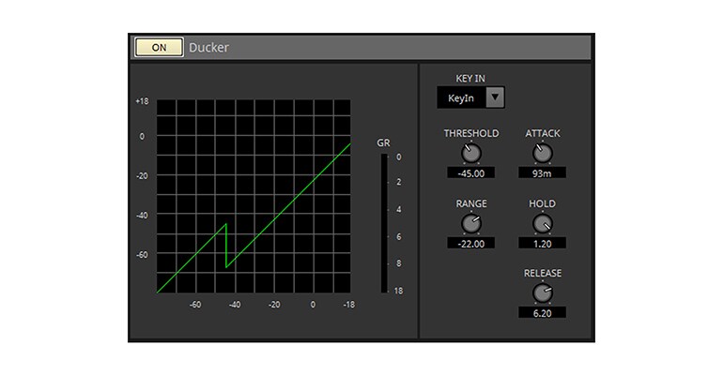The width and height of the screenshot is (723, 375).
Task: Select the hold value field 1.20
Action: [542, 244]
